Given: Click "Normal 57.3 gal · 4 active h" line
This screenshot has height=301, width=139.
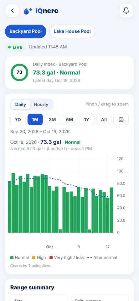Looking at the screenshot, I should 51,149.
